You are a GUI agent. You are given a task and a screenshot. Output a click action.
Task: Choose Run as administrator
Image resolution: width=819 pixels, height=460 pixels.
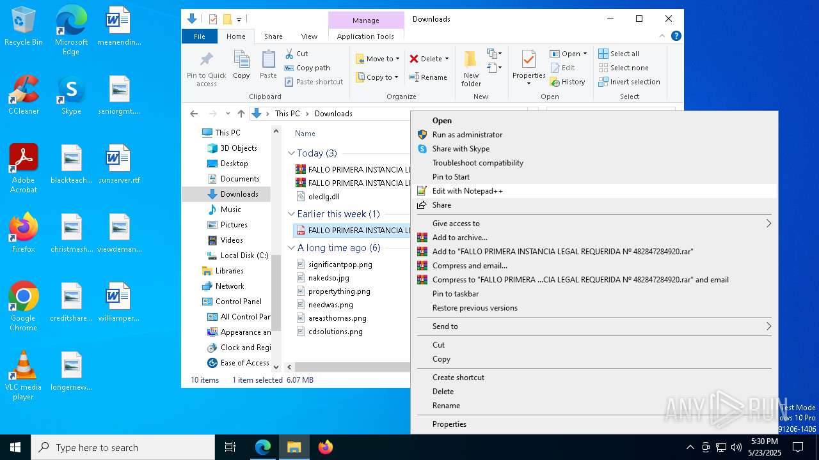(594, 135)
